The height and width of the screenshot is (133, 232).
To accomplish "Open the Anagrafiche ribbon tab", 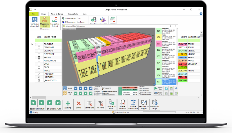I will [x=72, y=14].
